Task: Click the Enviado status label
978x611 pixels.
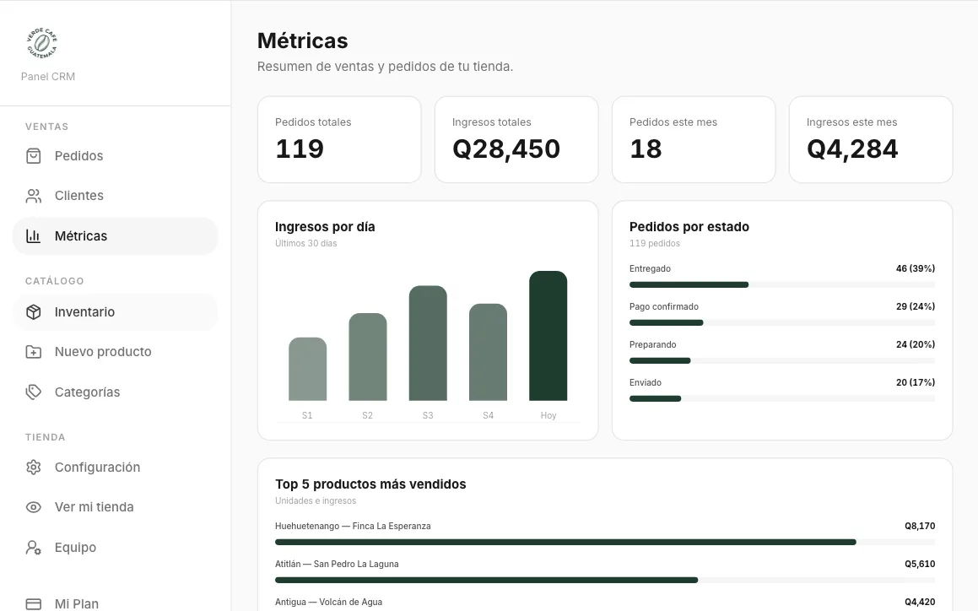Action: click(x=645, y=382)
